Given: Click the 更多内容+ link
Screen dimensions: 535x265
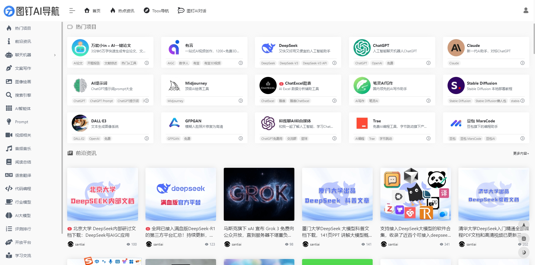Looking at the screenshot, I should tap(521, 154).
